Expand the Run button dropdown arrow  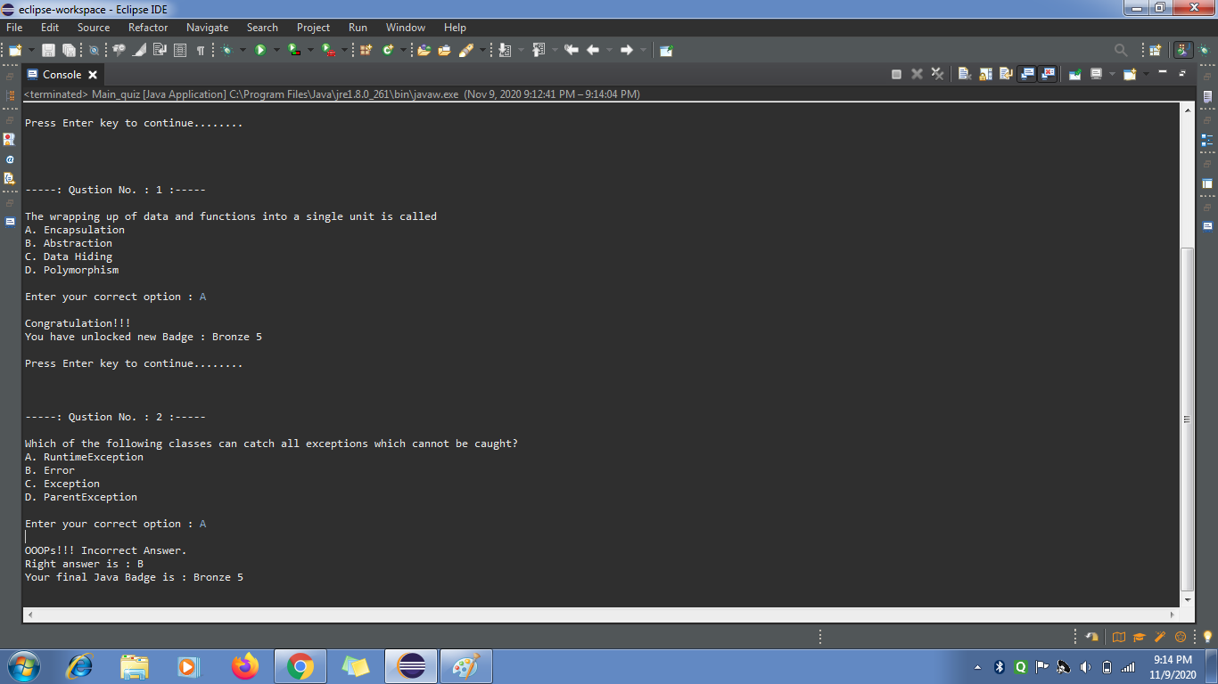coord(276,51)
